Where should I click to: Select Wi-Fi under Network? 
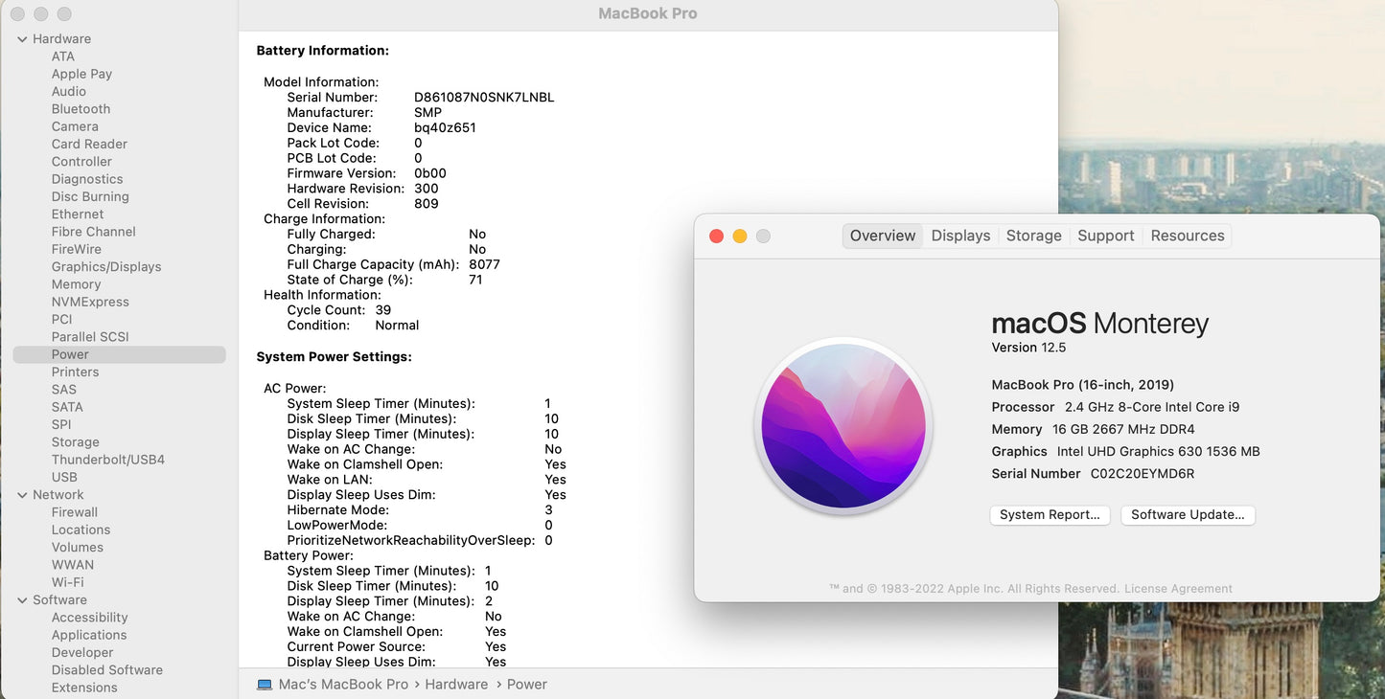[x=67, y=581]
